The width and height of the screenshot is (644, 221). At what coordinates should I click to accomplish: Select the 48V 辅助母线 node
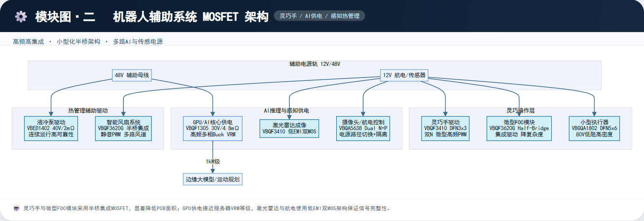132,75
